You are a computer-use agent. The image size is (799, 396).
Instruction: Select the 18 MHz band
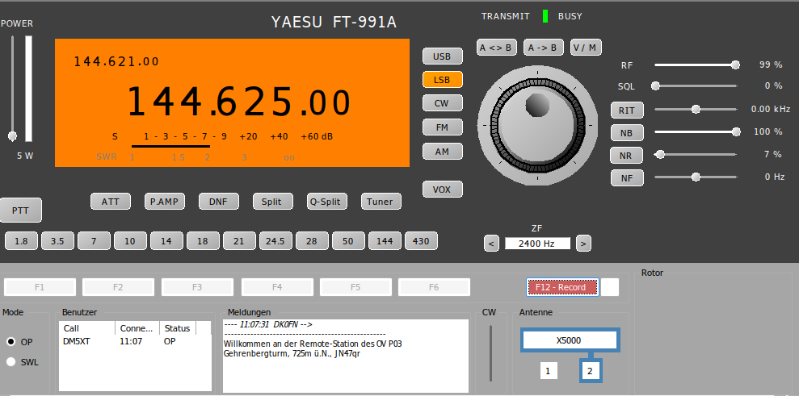click(x=203, y=241)
